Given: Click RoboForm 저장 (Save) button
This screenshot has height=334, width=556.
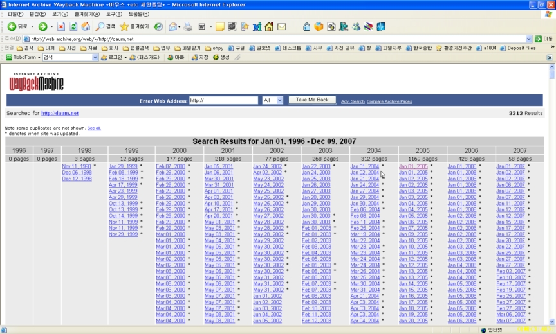Looking at the screenshot, I should point(200,57).
